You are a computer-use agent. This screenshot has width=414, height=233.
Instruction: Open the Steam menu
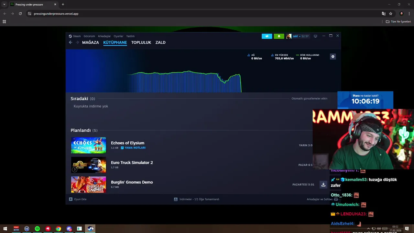tap(75, 36)
